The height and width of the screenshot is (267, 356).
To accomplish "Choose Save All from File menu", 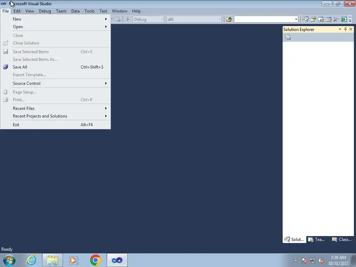I will 55,67.
